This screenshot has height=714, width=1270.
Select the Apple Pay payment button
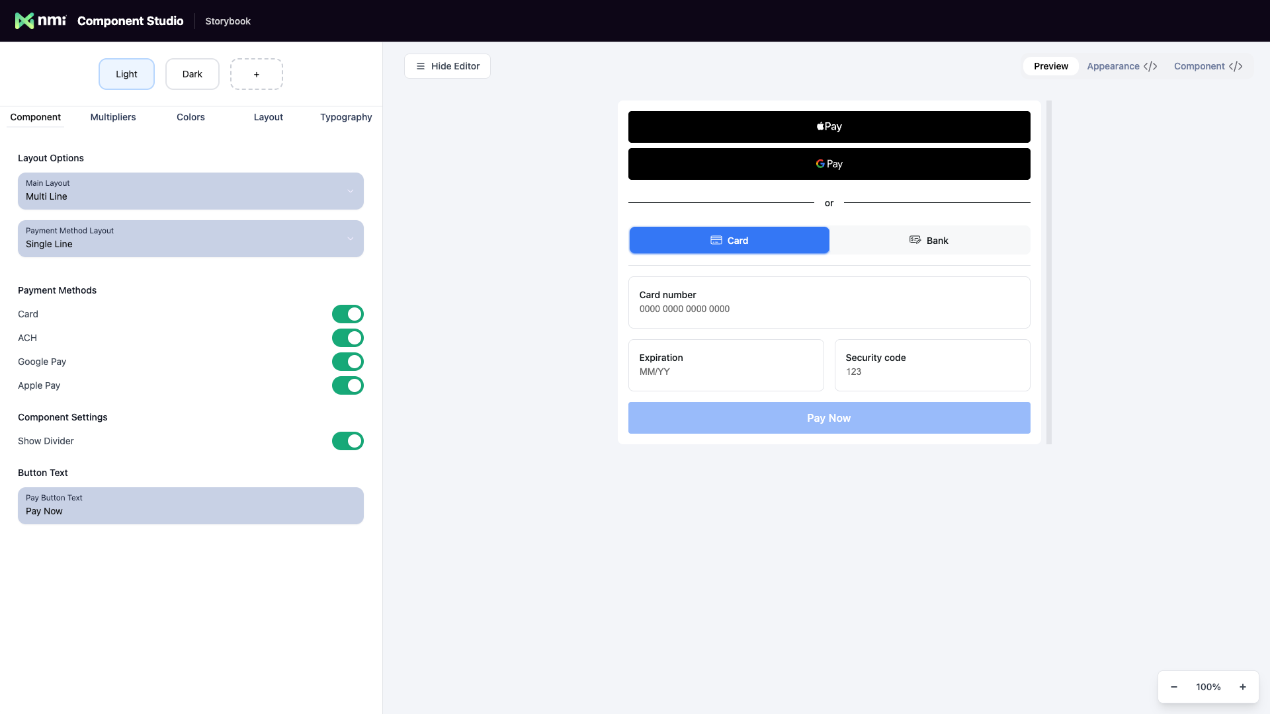point(828,126)
